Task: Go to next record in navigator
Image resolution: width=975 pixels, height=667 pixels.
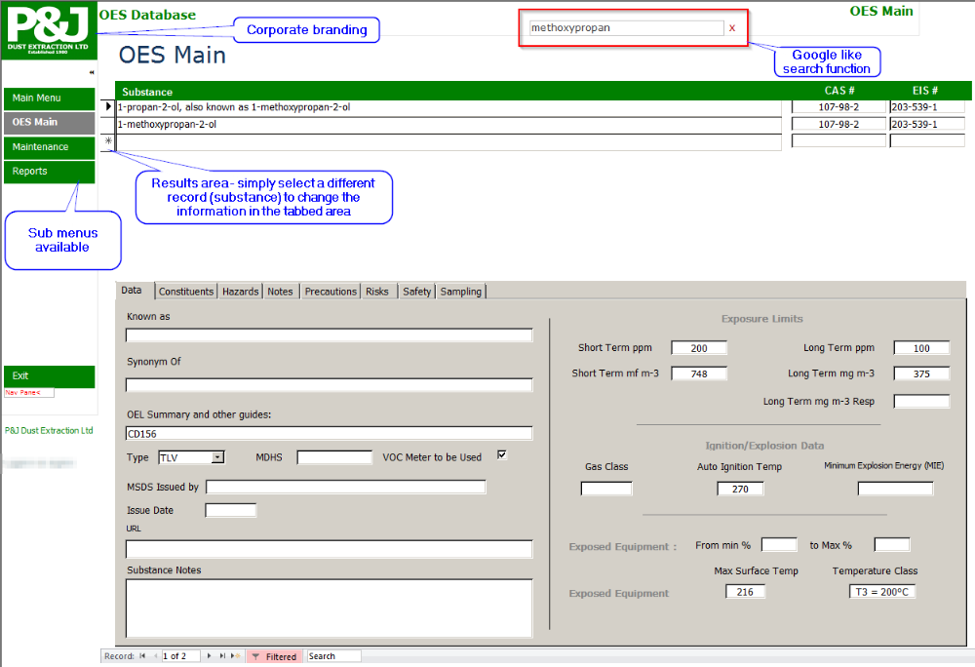Action: coord(209,656)
